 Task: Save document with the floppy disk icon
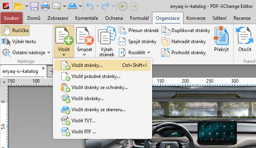pos(34,6)
